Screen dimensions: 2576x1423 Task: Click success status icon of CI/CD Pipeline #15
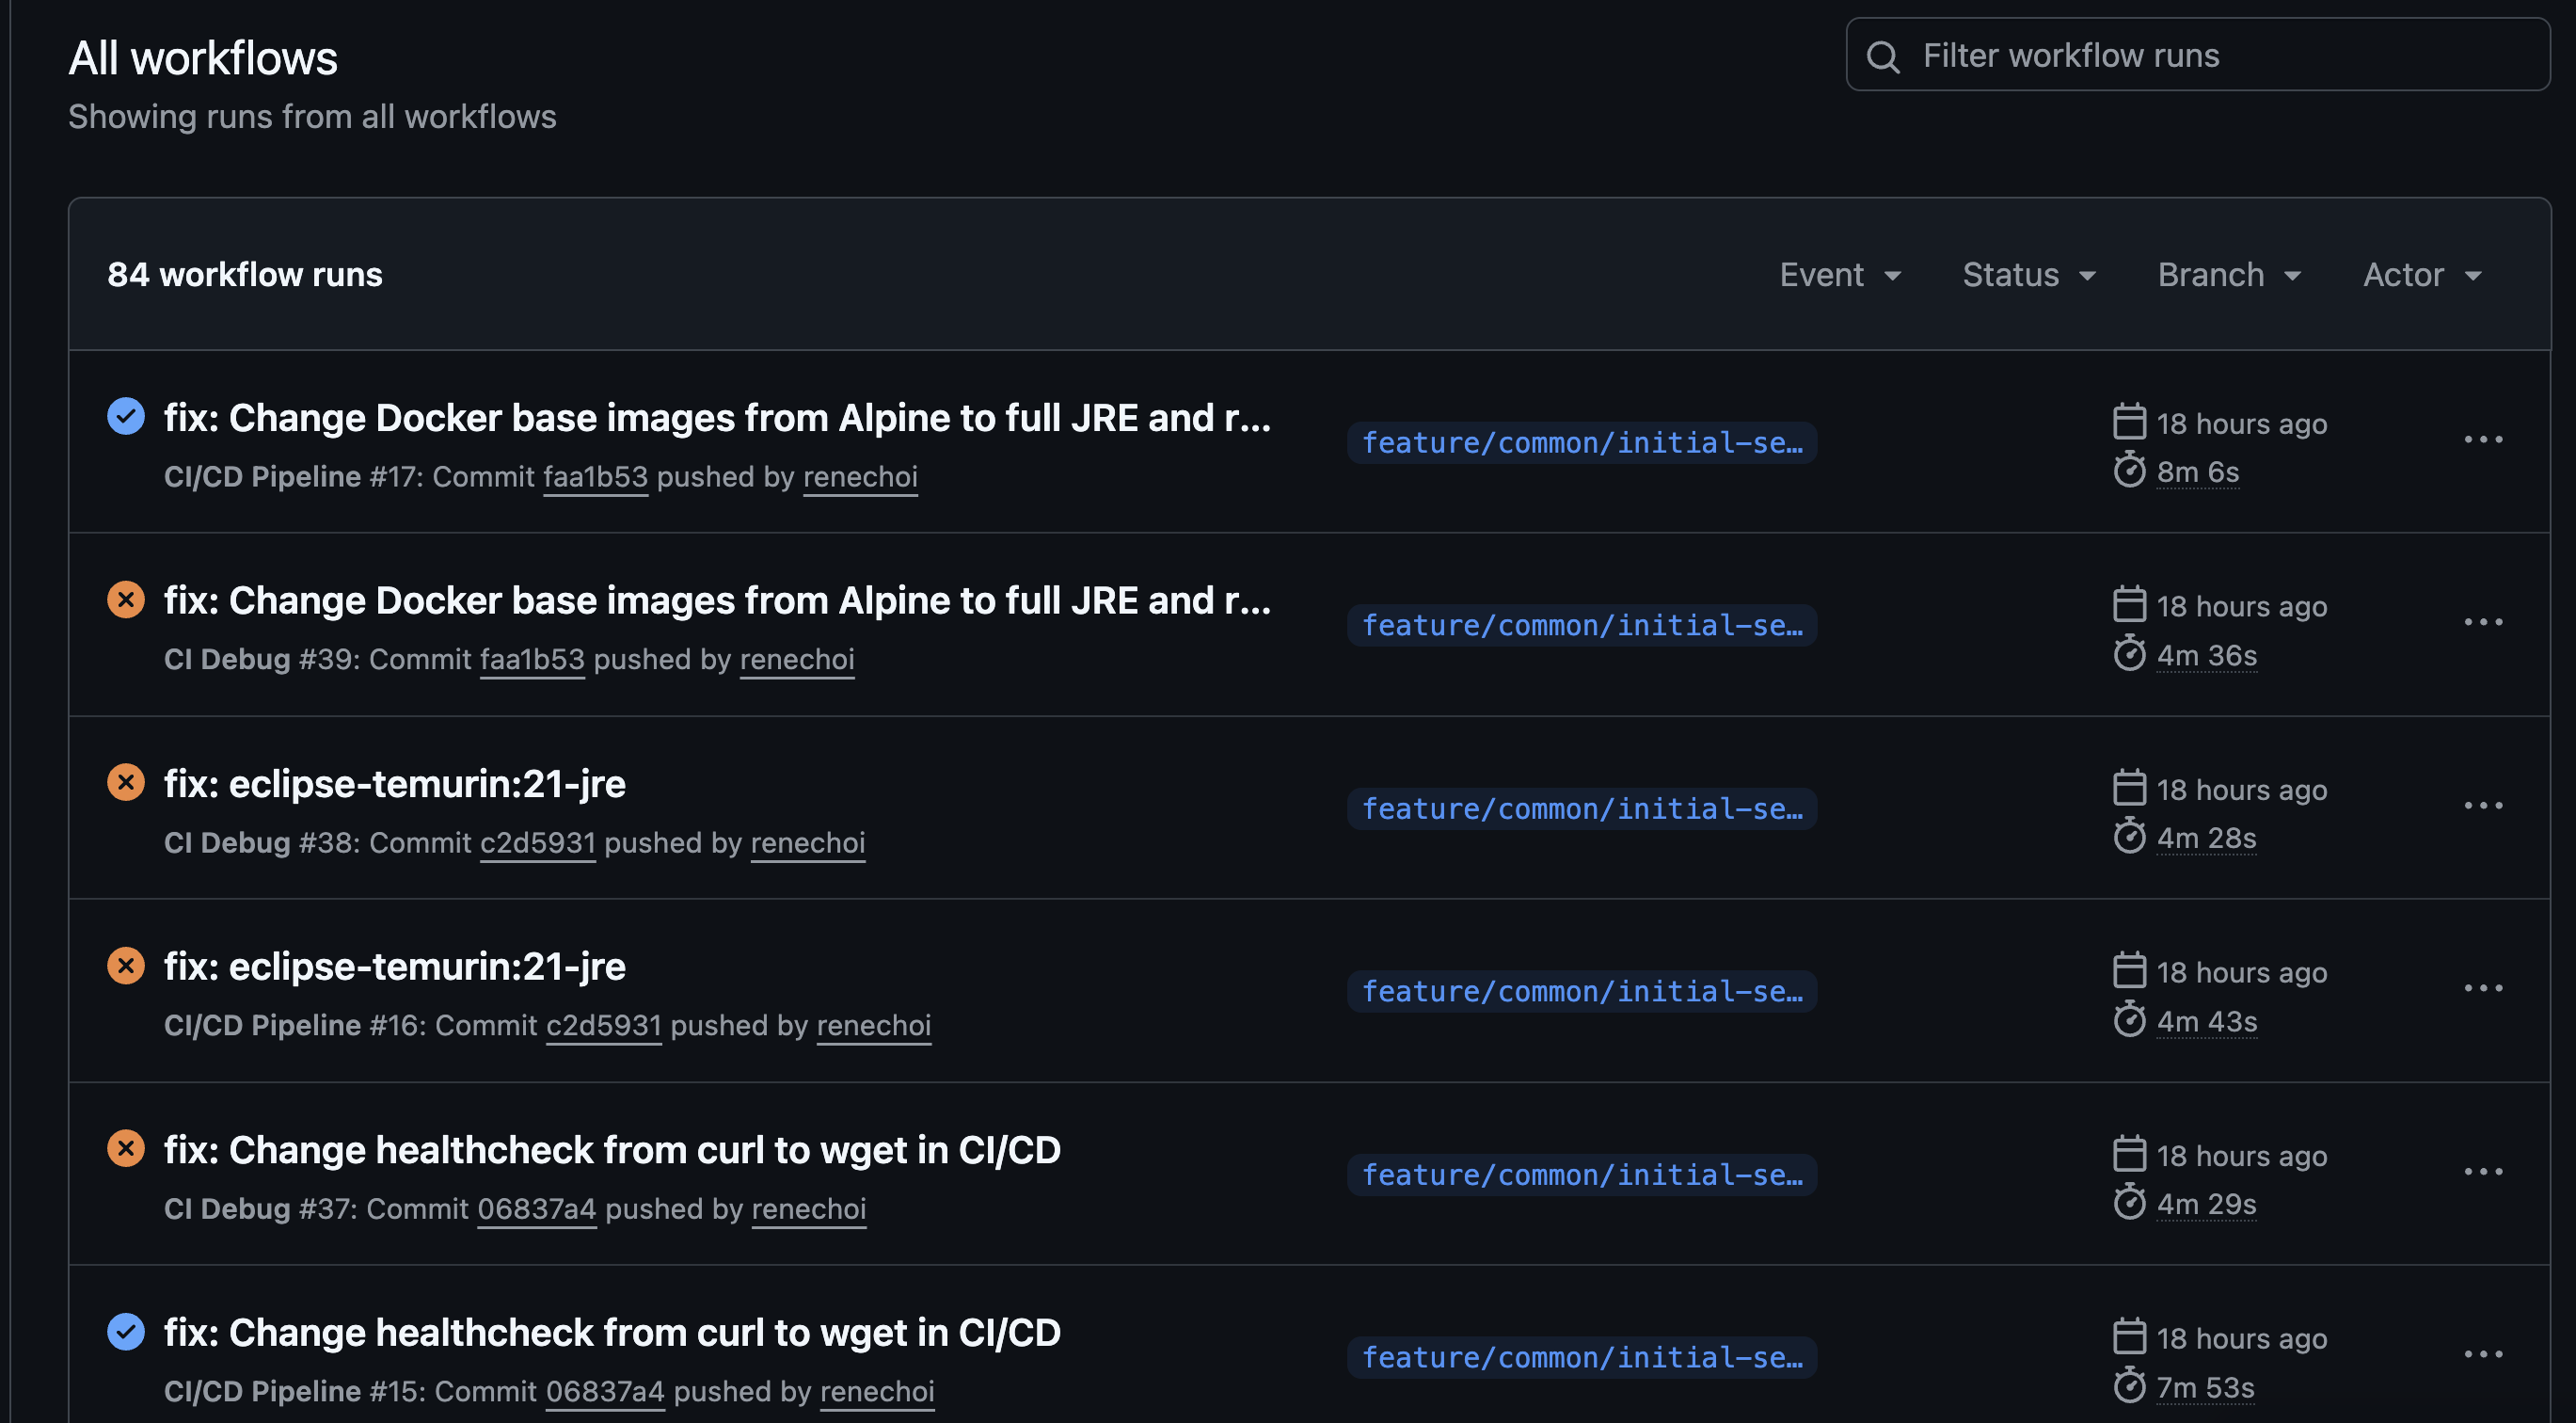pos(126,1331)
